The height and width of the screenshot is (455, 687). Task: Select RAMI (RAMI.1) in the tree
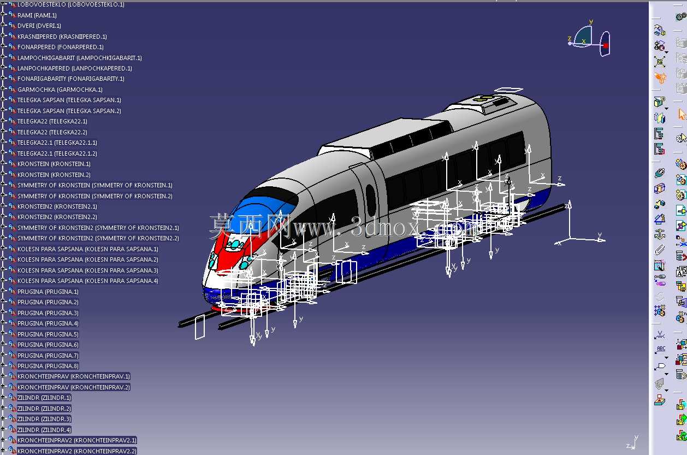(37, 15)
